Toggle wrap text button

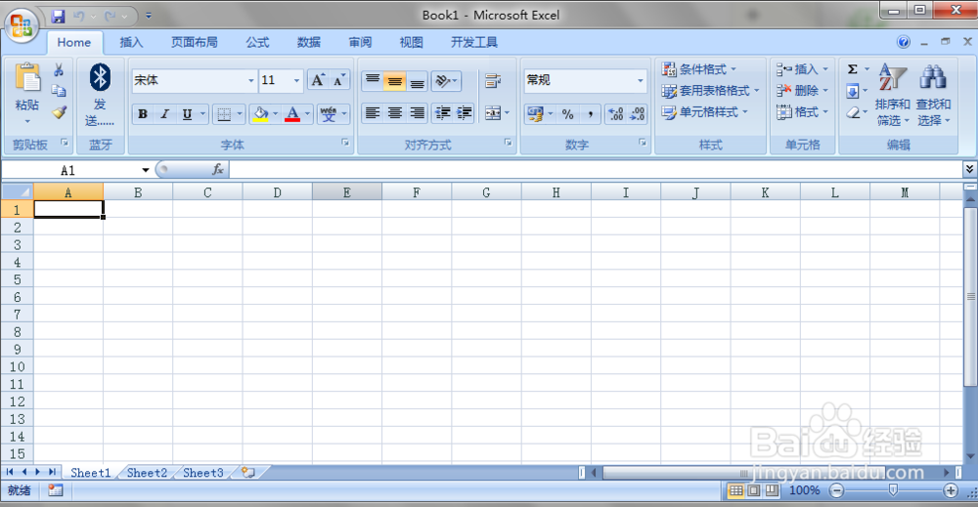coord(493,81)
